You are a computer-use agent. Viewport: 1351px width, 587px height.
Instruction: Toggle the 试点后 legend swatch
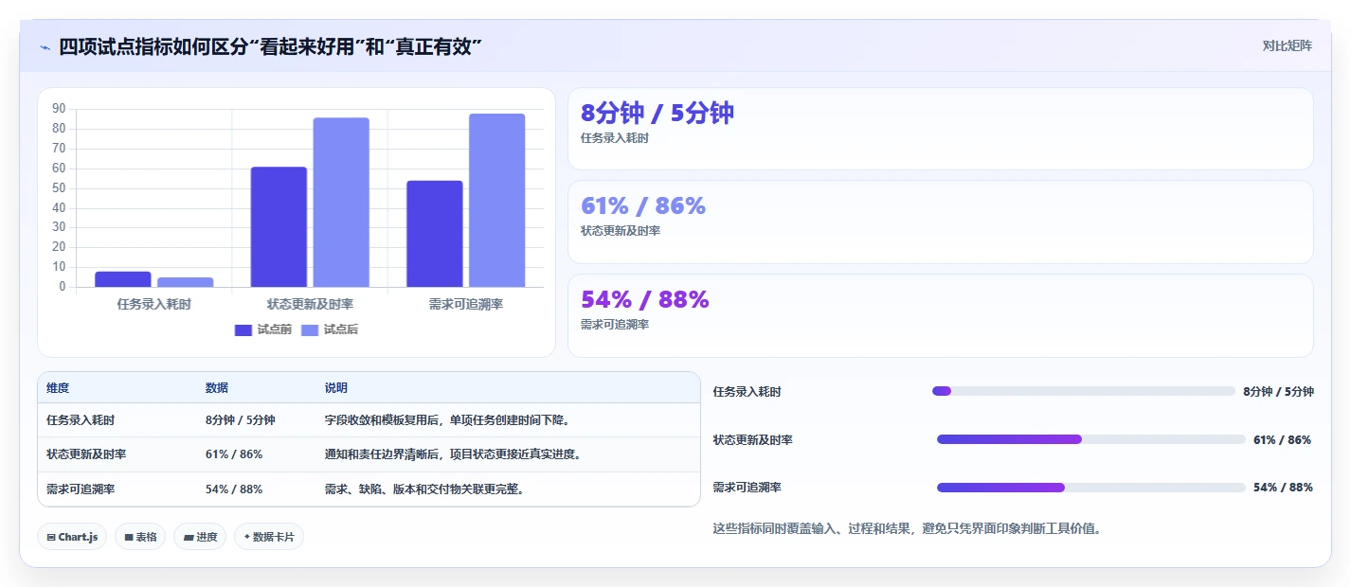tap(310, 329)
